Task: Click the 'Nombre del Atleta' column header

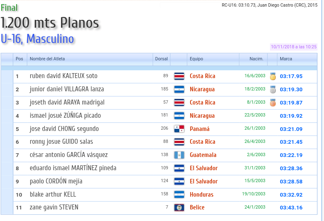Action: tap(47, 59)
